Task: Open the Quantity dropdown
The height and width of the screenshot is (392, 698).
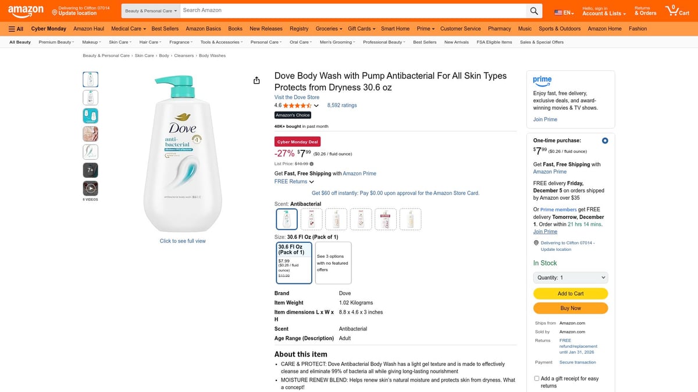Action: tap(570, 277)
